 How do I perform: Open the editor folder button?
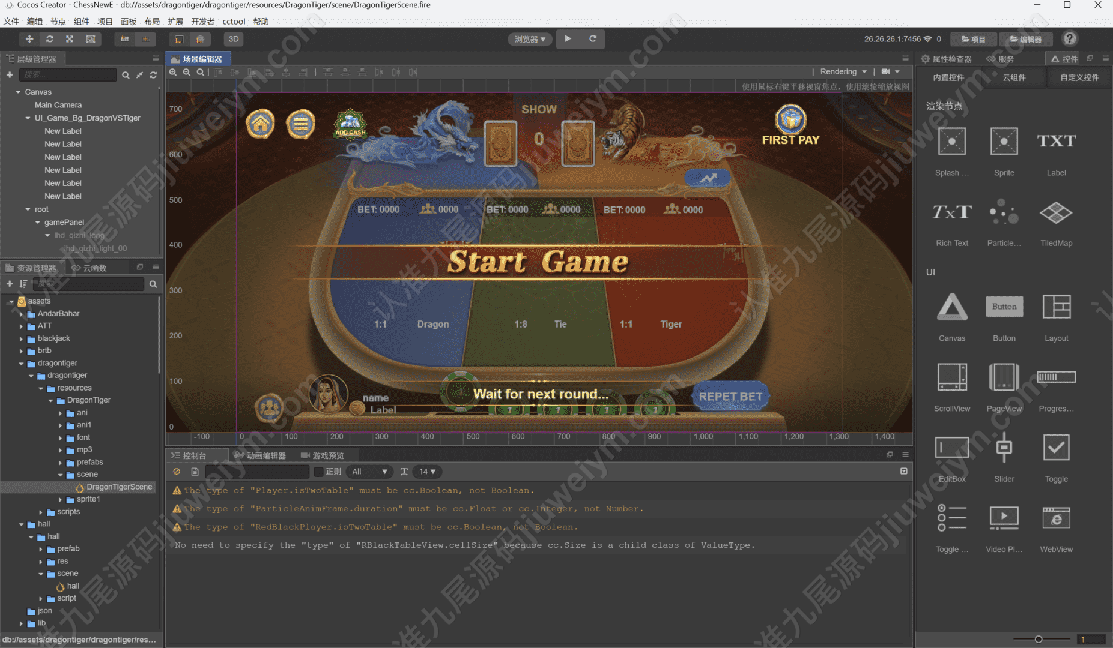click(1026, 39)
